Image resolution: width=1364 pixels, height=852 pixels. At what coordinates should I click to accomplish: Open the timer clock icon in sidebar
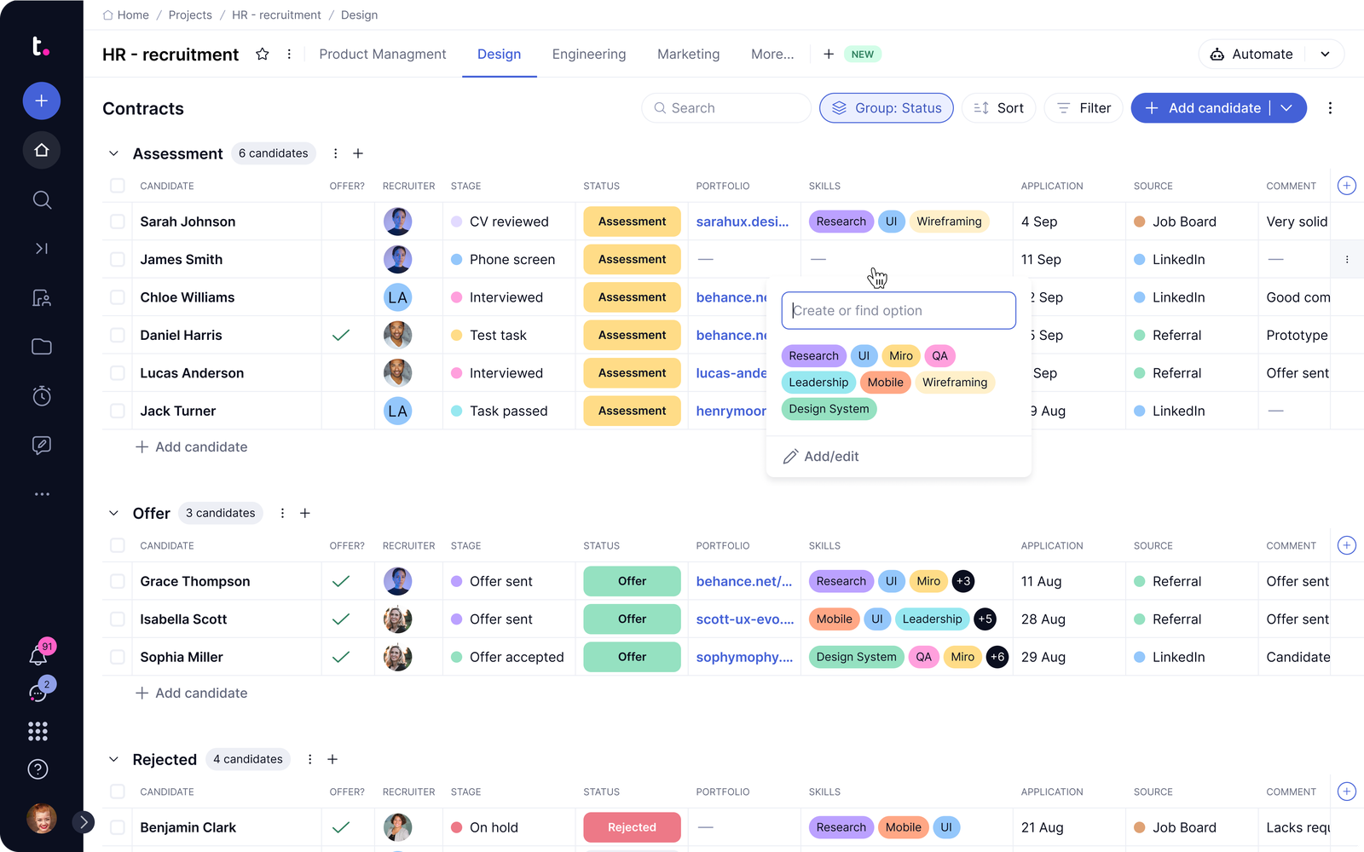(42, 395)
